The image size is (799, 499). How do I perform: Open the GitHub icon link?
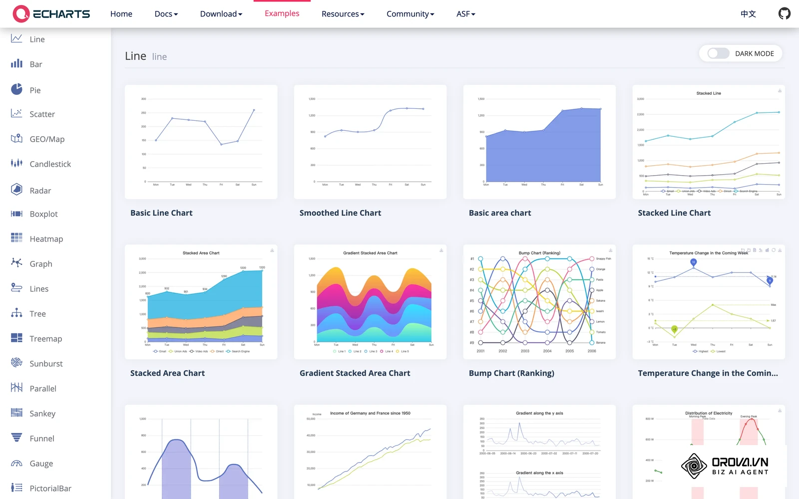pyautogui.click(x=785, y=13)
